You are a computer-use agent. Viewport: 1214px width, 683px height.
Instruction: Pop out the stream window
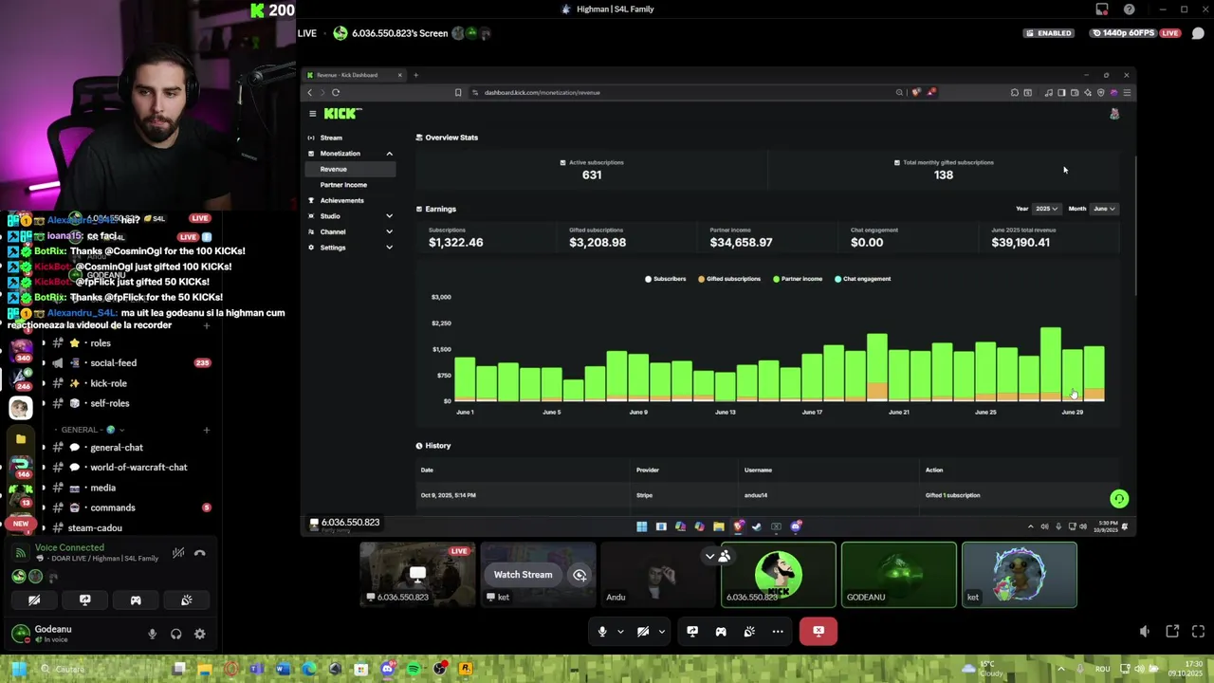(1172, 631)
